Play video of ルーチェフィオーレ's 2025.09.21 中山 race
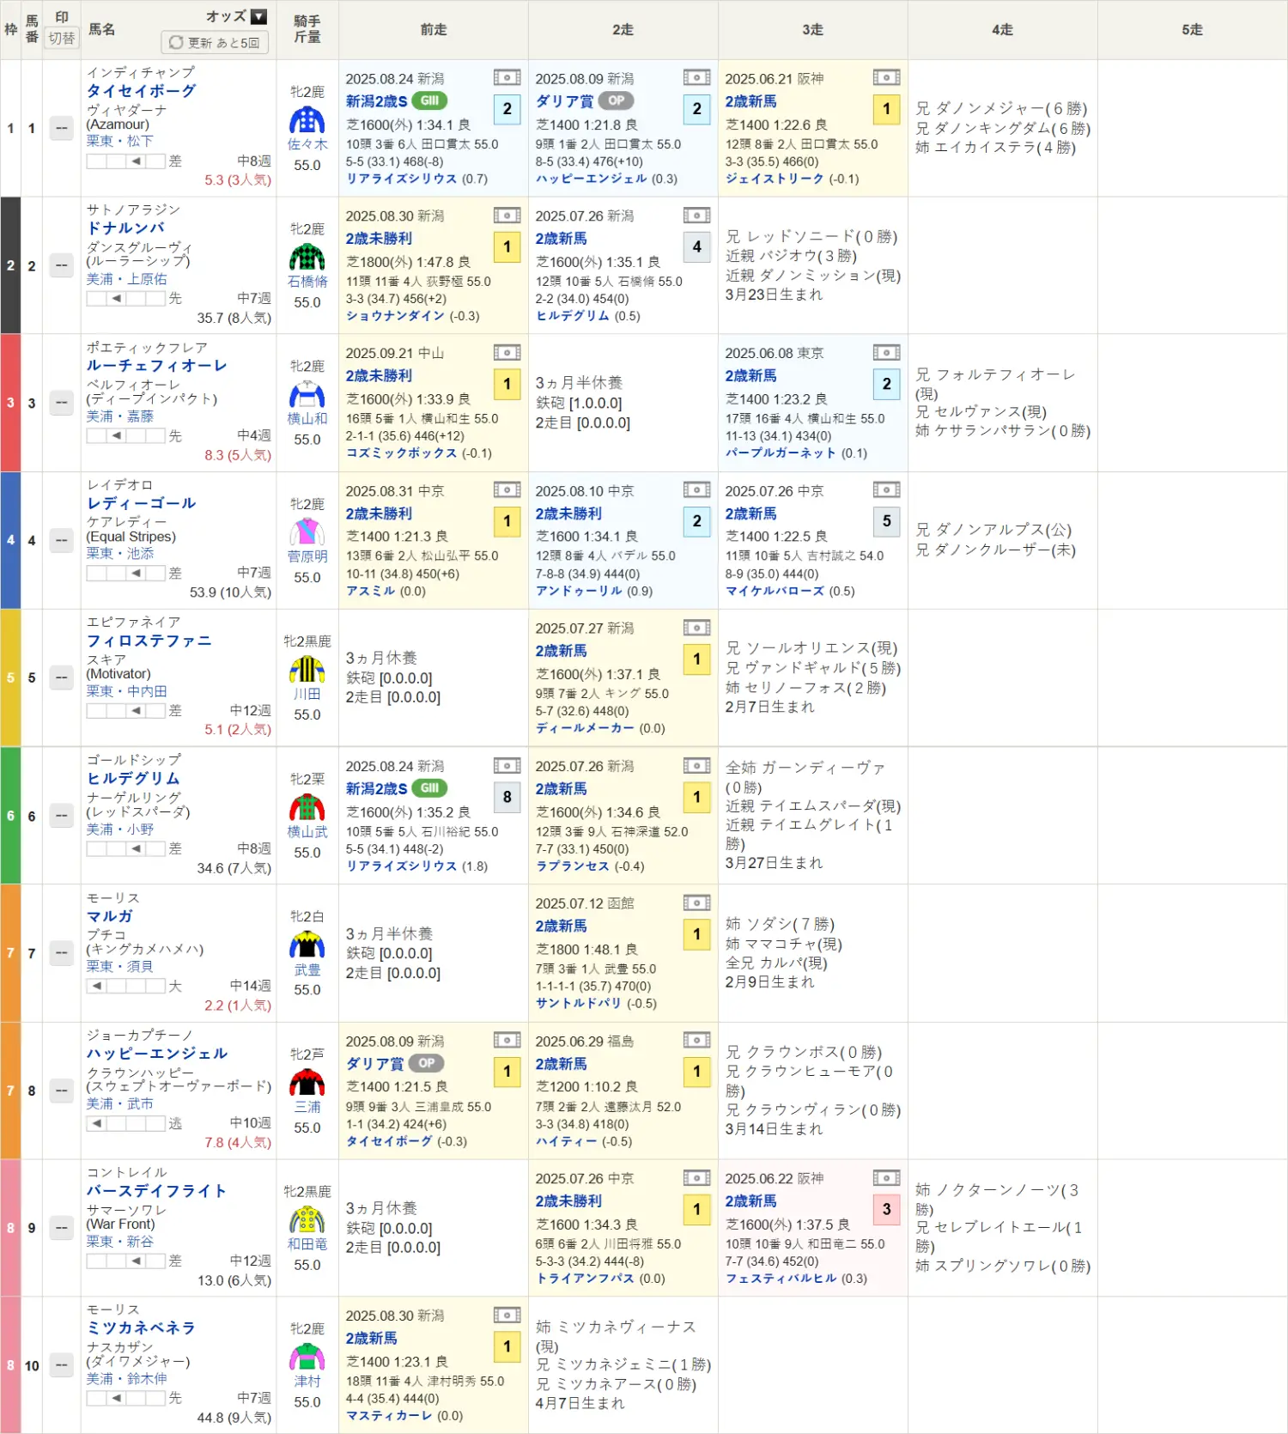This screenshot has height=1434, width=1288. (507, 353)
